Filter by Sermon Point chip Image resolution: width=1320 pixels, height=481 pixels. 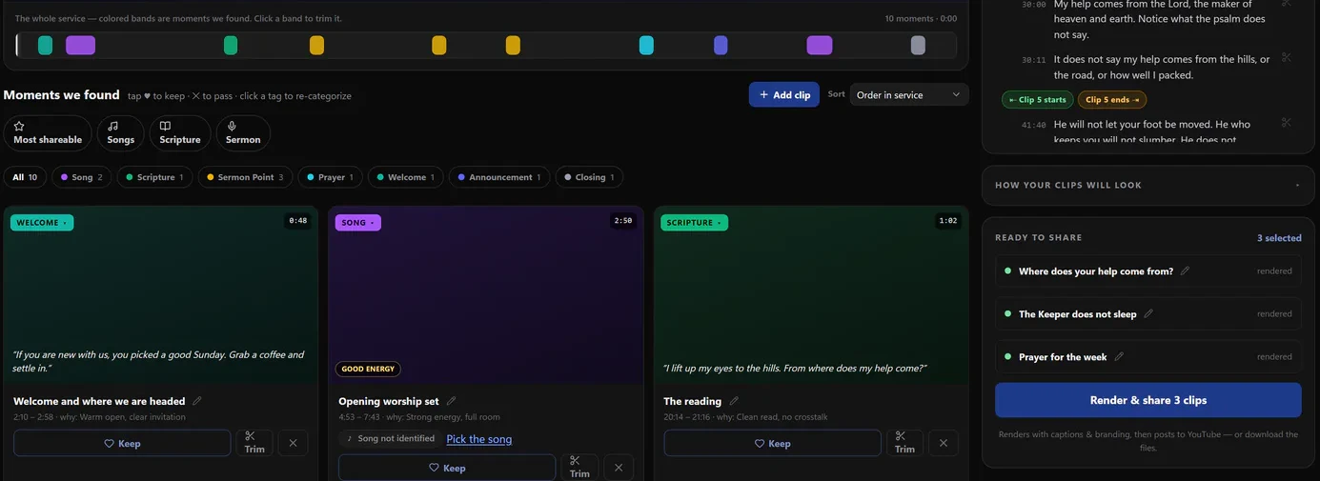tap(245, 177)
